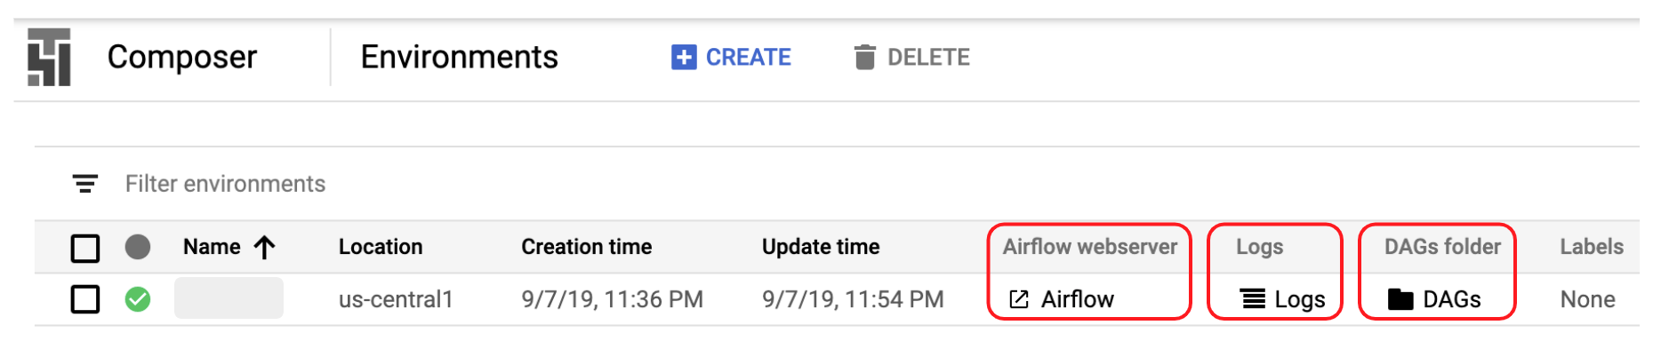Click the external link icon beside Airflow
Image resolution: width=1653 pixels, height=341 pixels.
click(x=1019, y=299)
